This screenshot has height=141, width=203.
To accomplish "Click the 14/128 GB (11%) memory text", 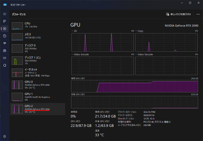I will [x=33, y=38].
